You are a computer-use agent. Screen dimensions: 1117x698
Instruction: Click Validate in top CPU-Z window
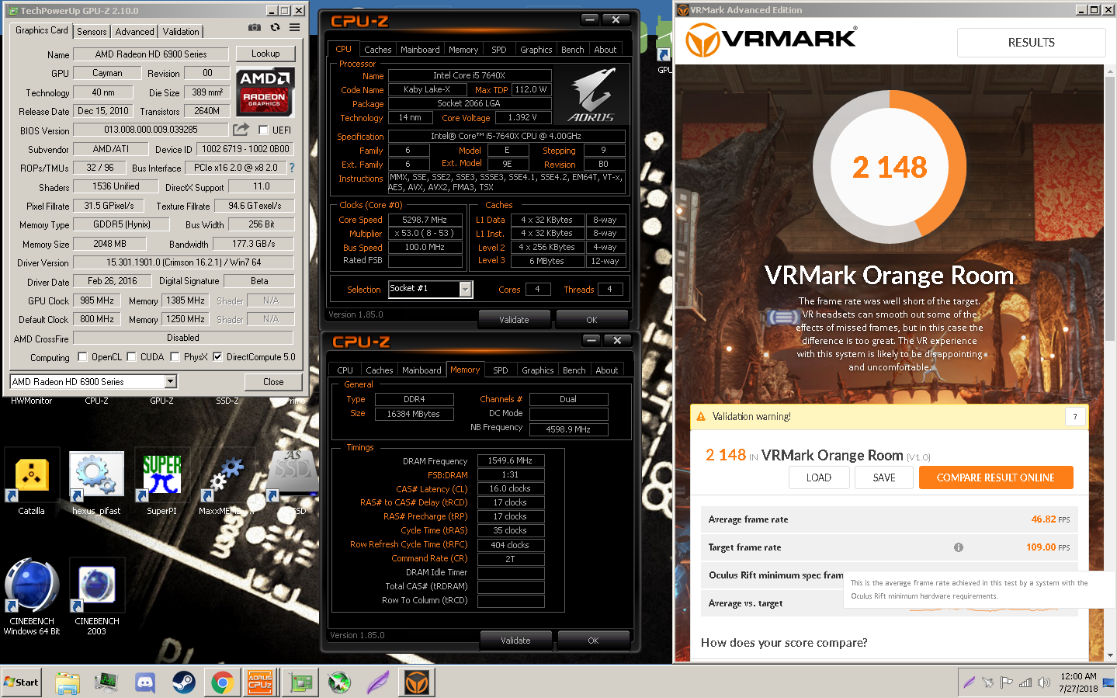point(514,320)
